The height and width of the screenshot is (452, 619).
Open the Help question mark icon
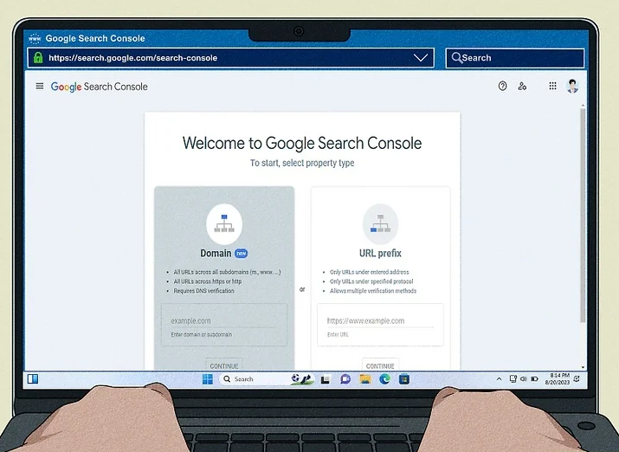point(502,86)
